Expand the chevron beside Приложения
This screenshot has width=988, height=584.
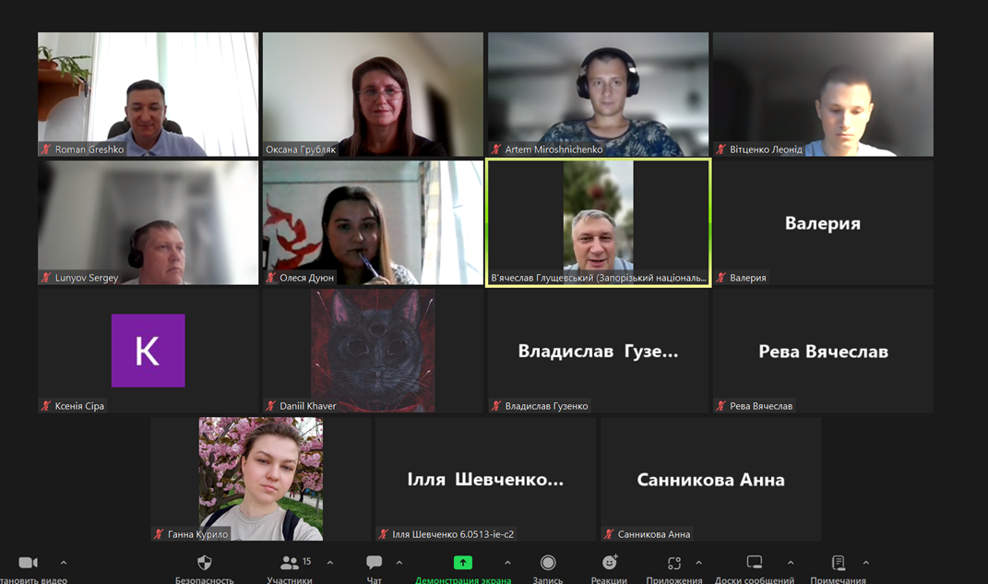(x=698, y=563)
